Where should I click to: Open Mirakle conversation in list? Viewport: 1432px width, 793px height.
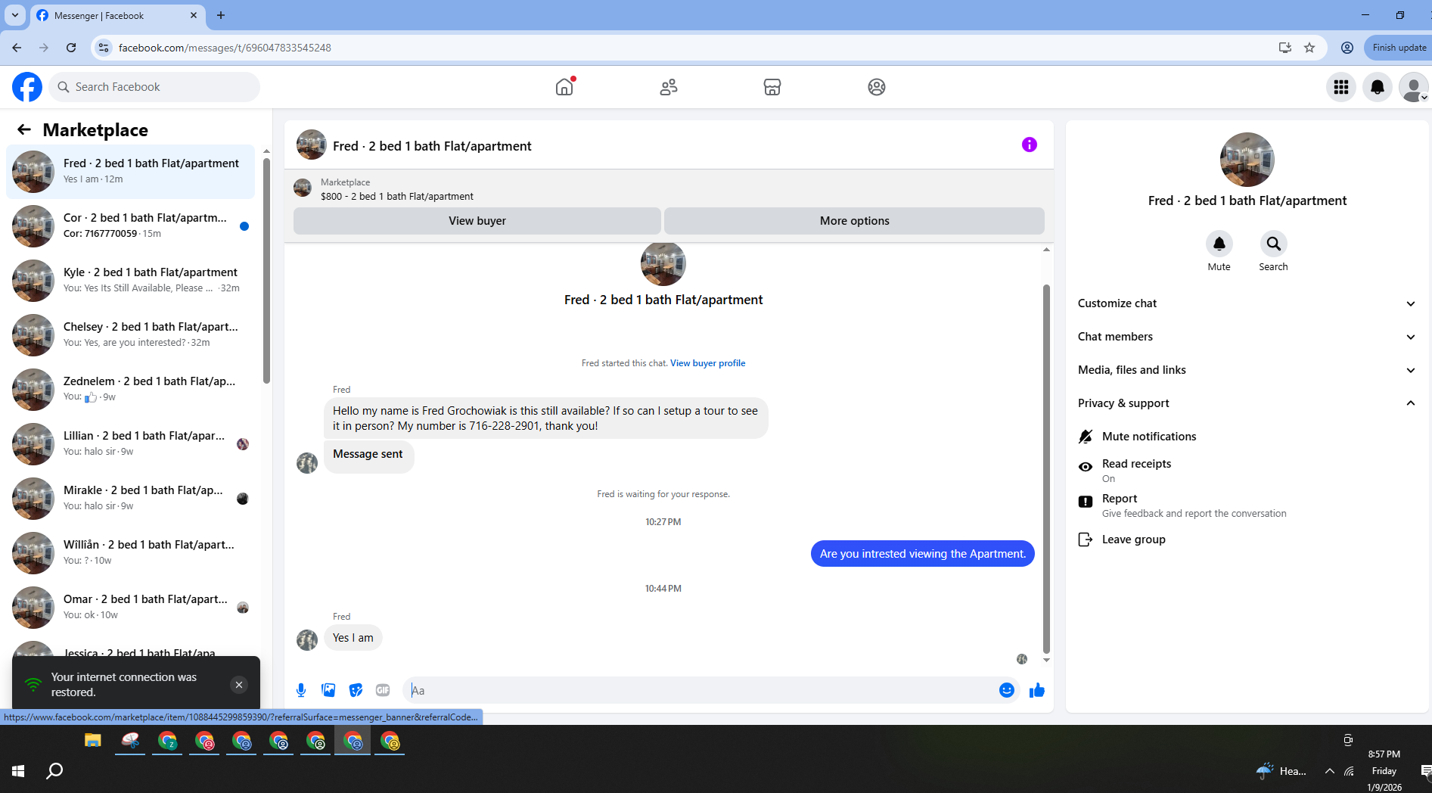point(131,499)
